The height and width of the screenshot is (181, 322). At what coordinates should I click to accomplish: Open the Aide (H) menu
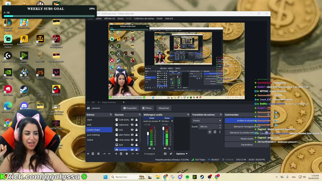tap(169, 18)
